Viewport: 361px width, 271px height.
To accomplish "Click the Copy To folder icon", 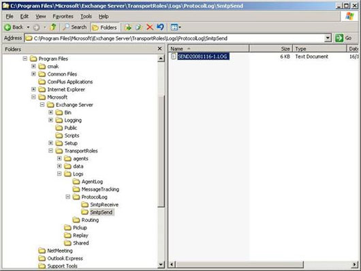I will click(138, 27).
